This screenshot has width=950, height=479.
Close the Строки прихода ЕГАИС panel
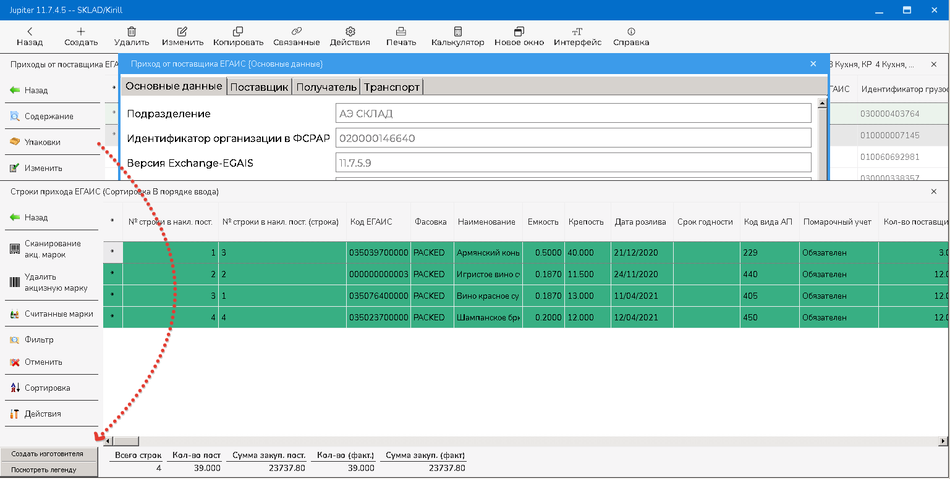[x=934, y=192]
